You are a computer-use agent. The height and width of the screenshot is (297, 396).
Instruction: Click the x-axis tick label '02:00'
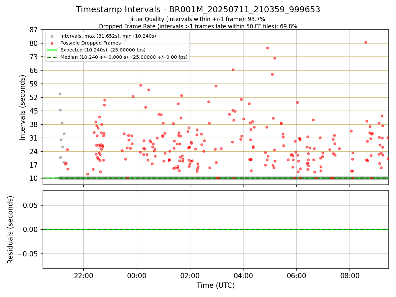coord(190,276)
